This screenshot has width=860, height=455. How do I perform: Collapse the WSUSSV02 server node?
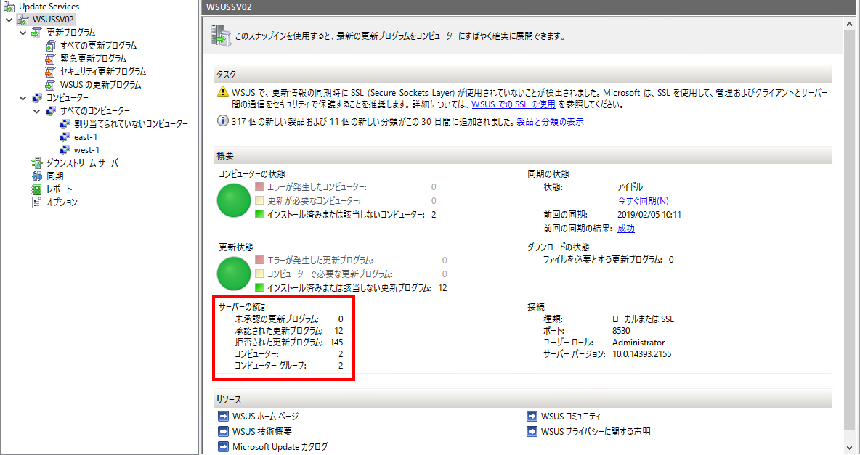9,20
